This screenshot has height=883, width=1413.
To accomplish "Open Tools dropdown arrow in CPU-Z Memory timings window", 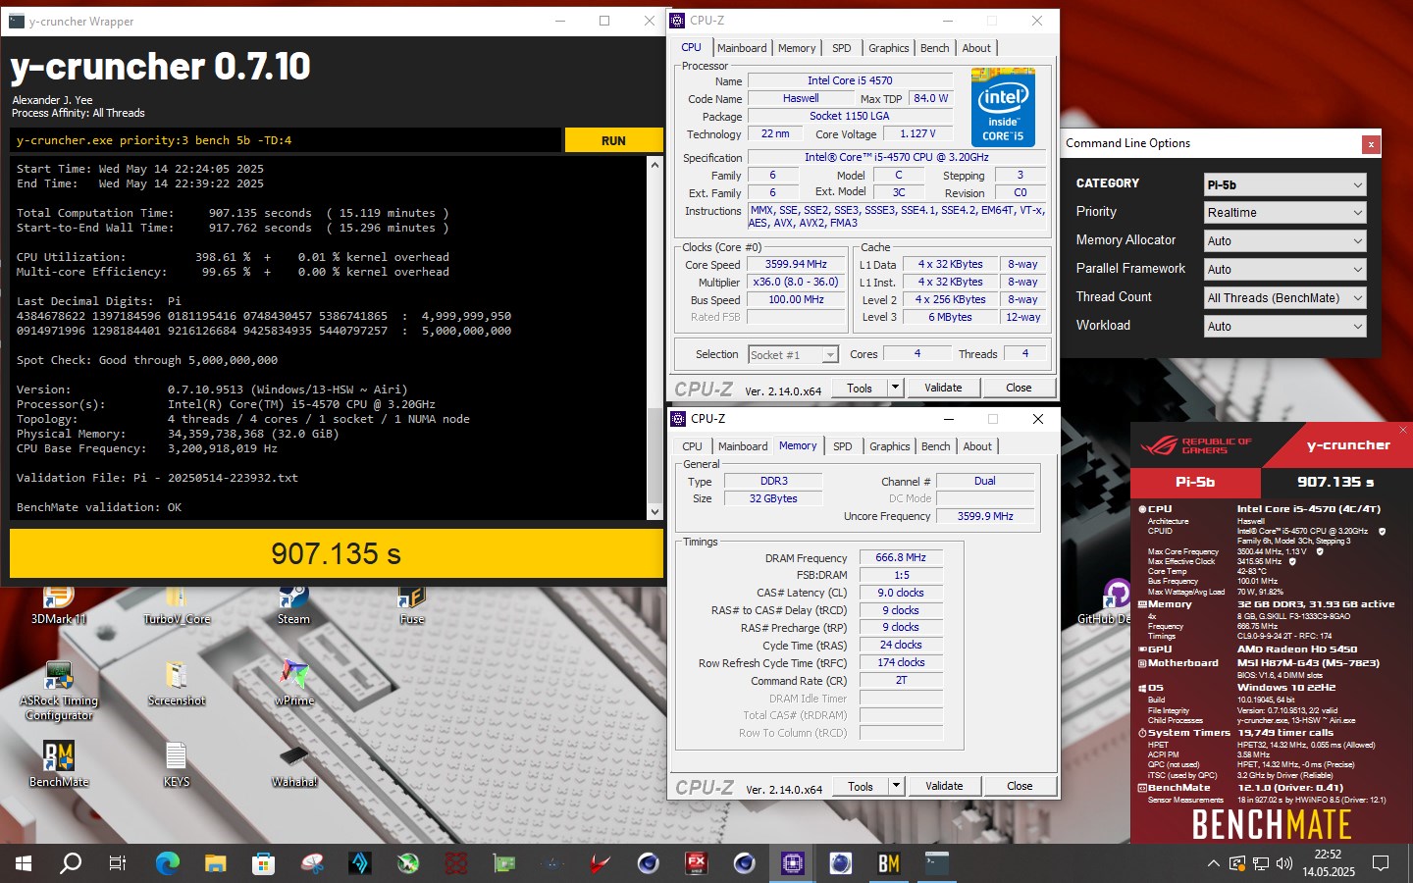I will 896,786.
